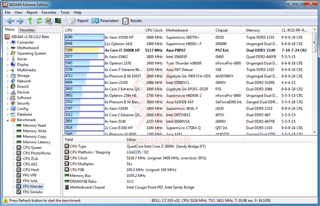
Task: Open the Memory Read benchmark
Action: click(34, 126)
